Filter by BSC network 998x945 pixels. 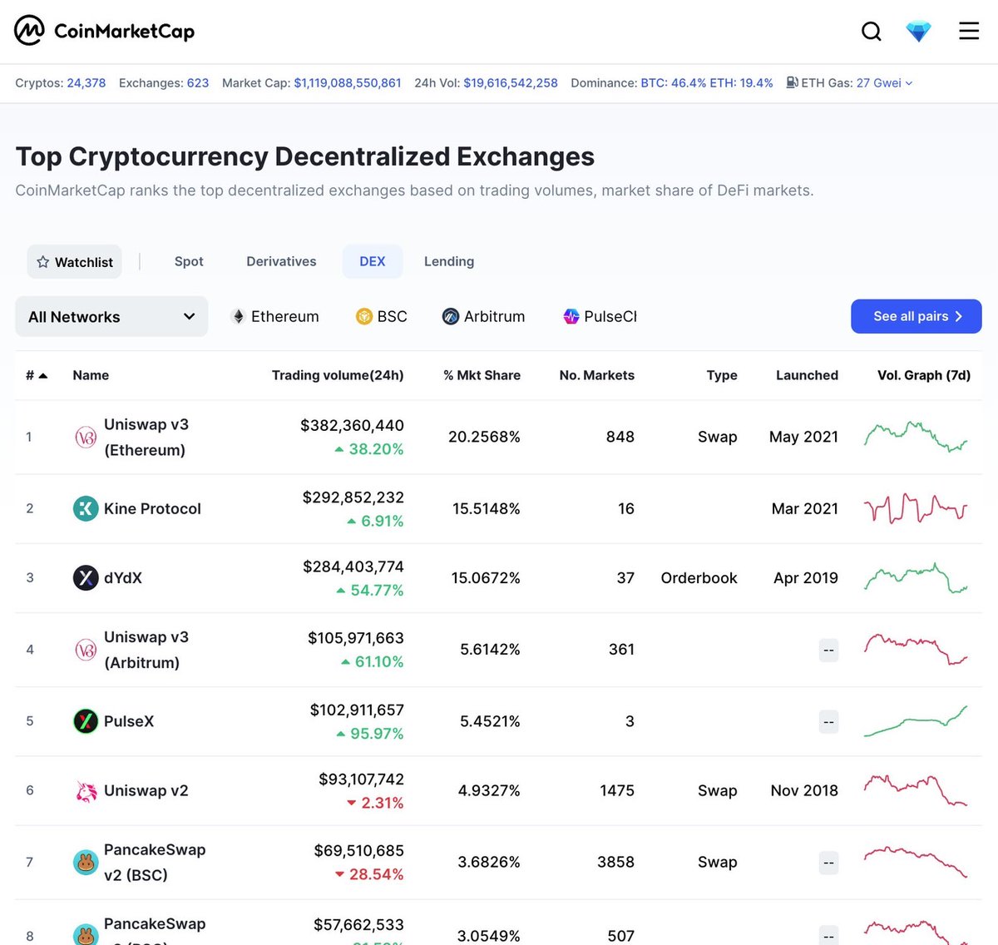click(382, 317)
